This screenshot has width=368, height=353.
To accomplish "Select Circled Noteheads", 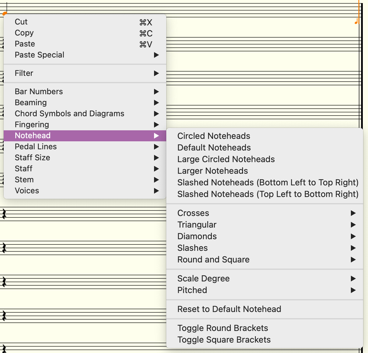I will (214, 136).
